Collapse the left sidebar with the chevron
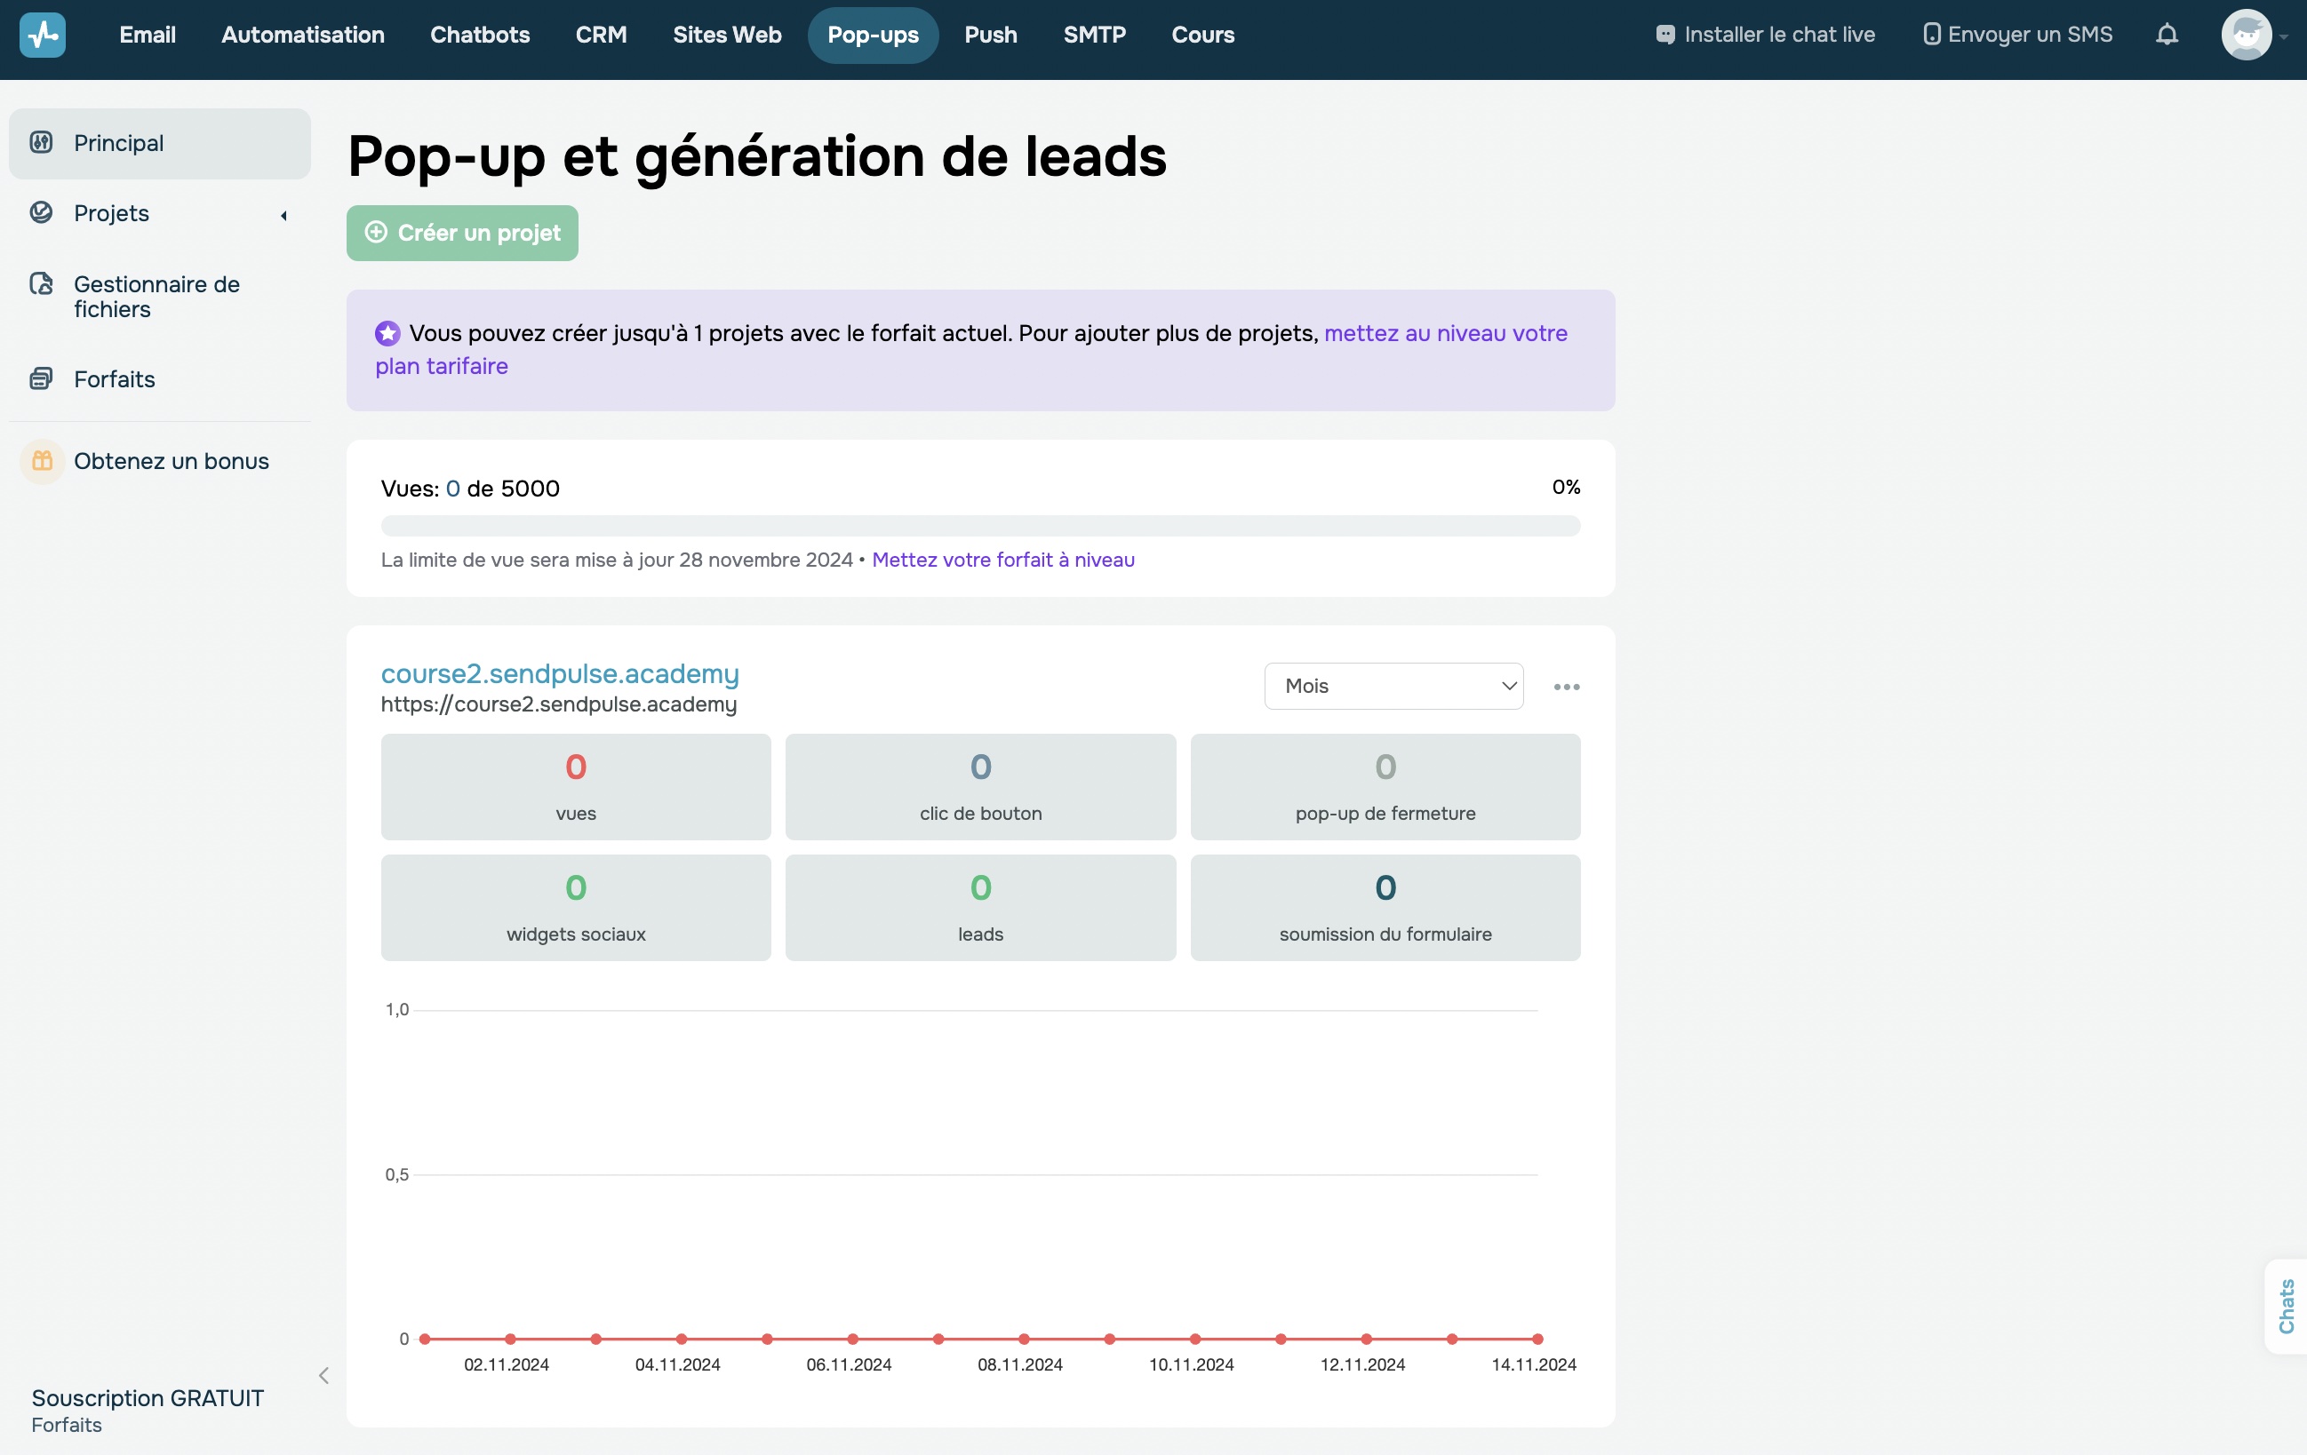Image resolution: width=2307 pixels, height=1455 pixels. click(323, 1375)
